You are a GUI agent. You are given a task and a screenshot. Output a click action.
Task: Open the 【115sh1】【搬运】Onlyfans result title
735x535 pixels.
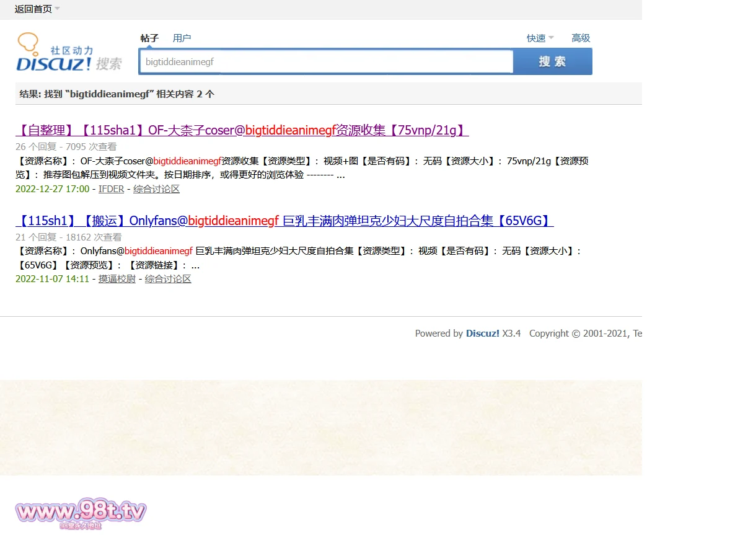click(x=284, y=220)
